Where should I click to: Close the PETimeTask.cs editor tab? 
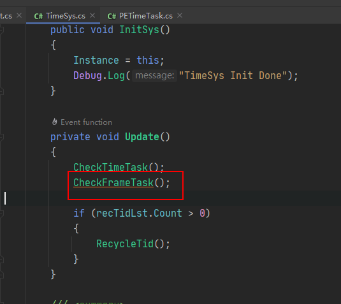(x=180, y=15)
